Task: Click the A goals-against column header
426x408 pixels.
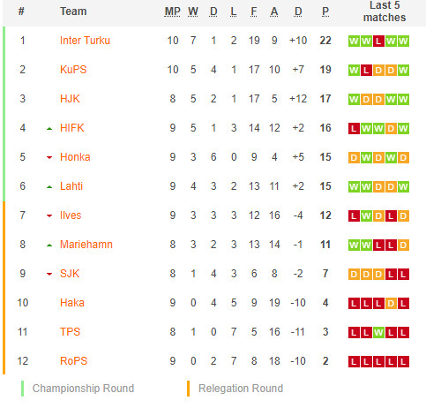Action: point(274,11)
